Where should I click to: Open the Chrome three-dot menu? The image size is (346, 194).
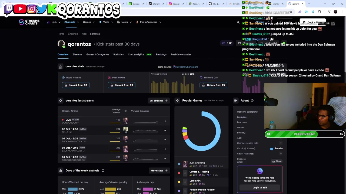click(x=342, y=12)
